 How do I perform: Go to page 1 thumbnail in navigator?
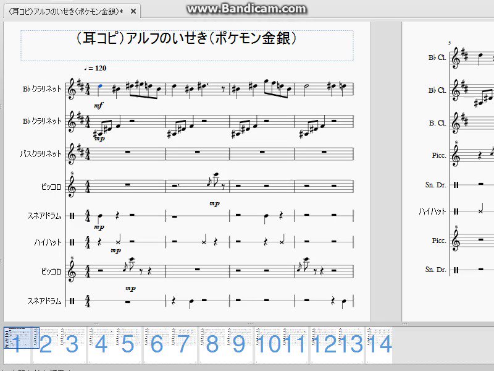(18, 345)
